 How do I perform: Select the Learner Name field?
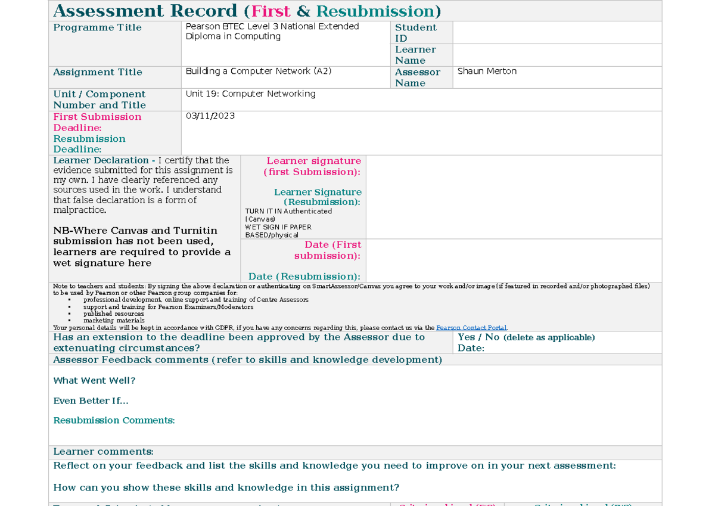tap(557, 55)
